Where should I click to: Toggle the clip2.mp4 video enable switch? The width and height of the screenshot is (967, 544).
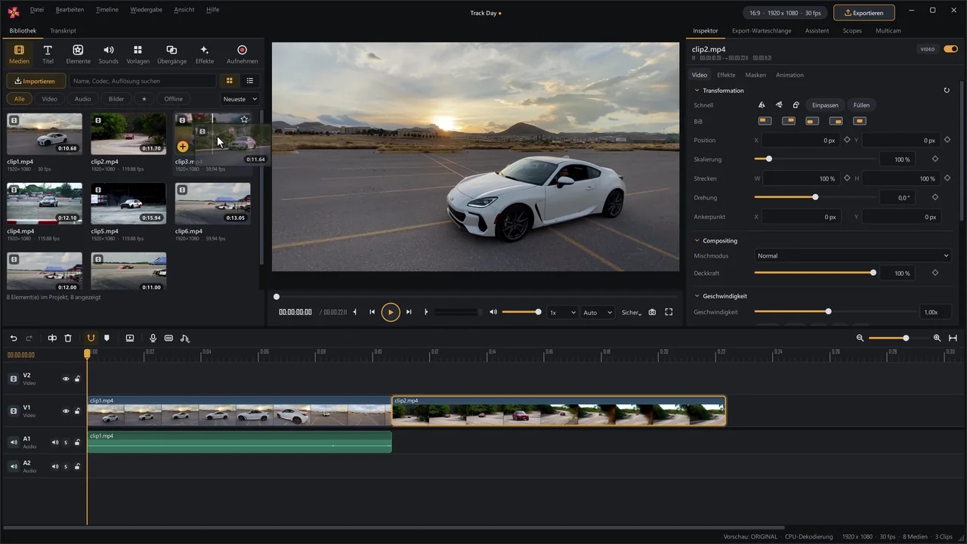click(950, 49)
